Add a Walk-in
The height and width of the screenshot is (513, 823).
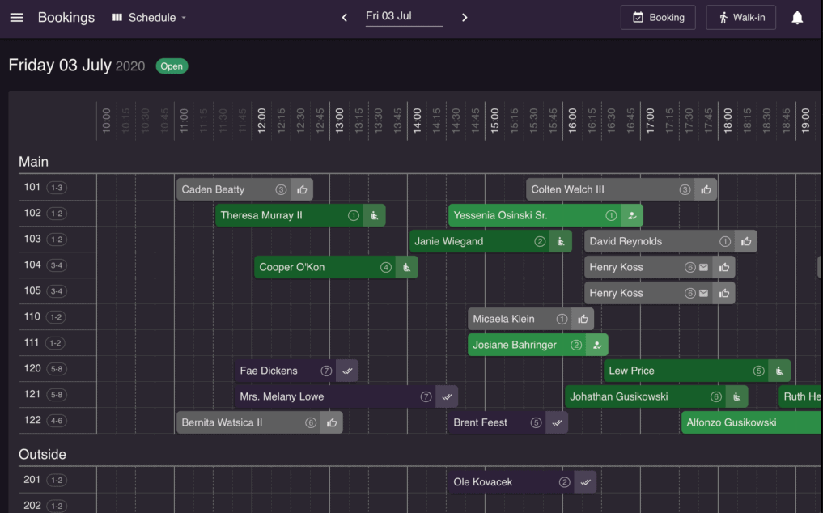pos(740,17)
